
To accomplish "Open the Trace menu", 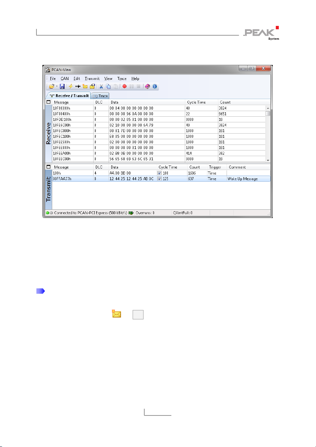I will point(122,79).
